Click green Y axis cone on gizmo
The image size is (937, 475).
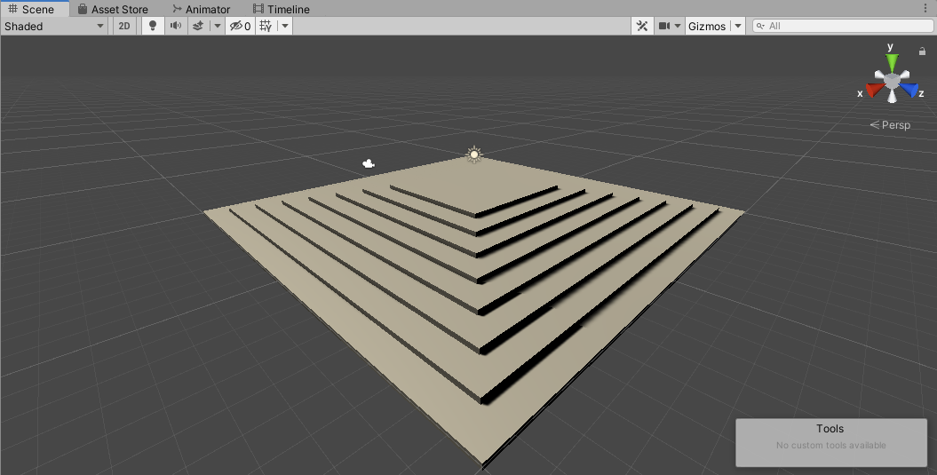tap(893, 62)
